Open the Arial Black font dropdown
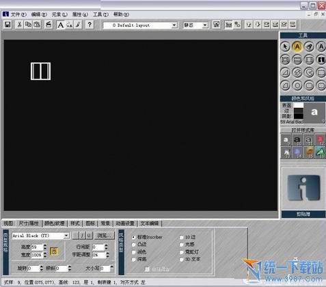Screen dimensions: 326x287 click(x=66, y=236)
